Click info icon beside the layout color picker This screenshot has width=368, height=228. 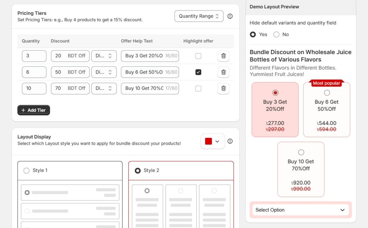click(x=230, y=141)
